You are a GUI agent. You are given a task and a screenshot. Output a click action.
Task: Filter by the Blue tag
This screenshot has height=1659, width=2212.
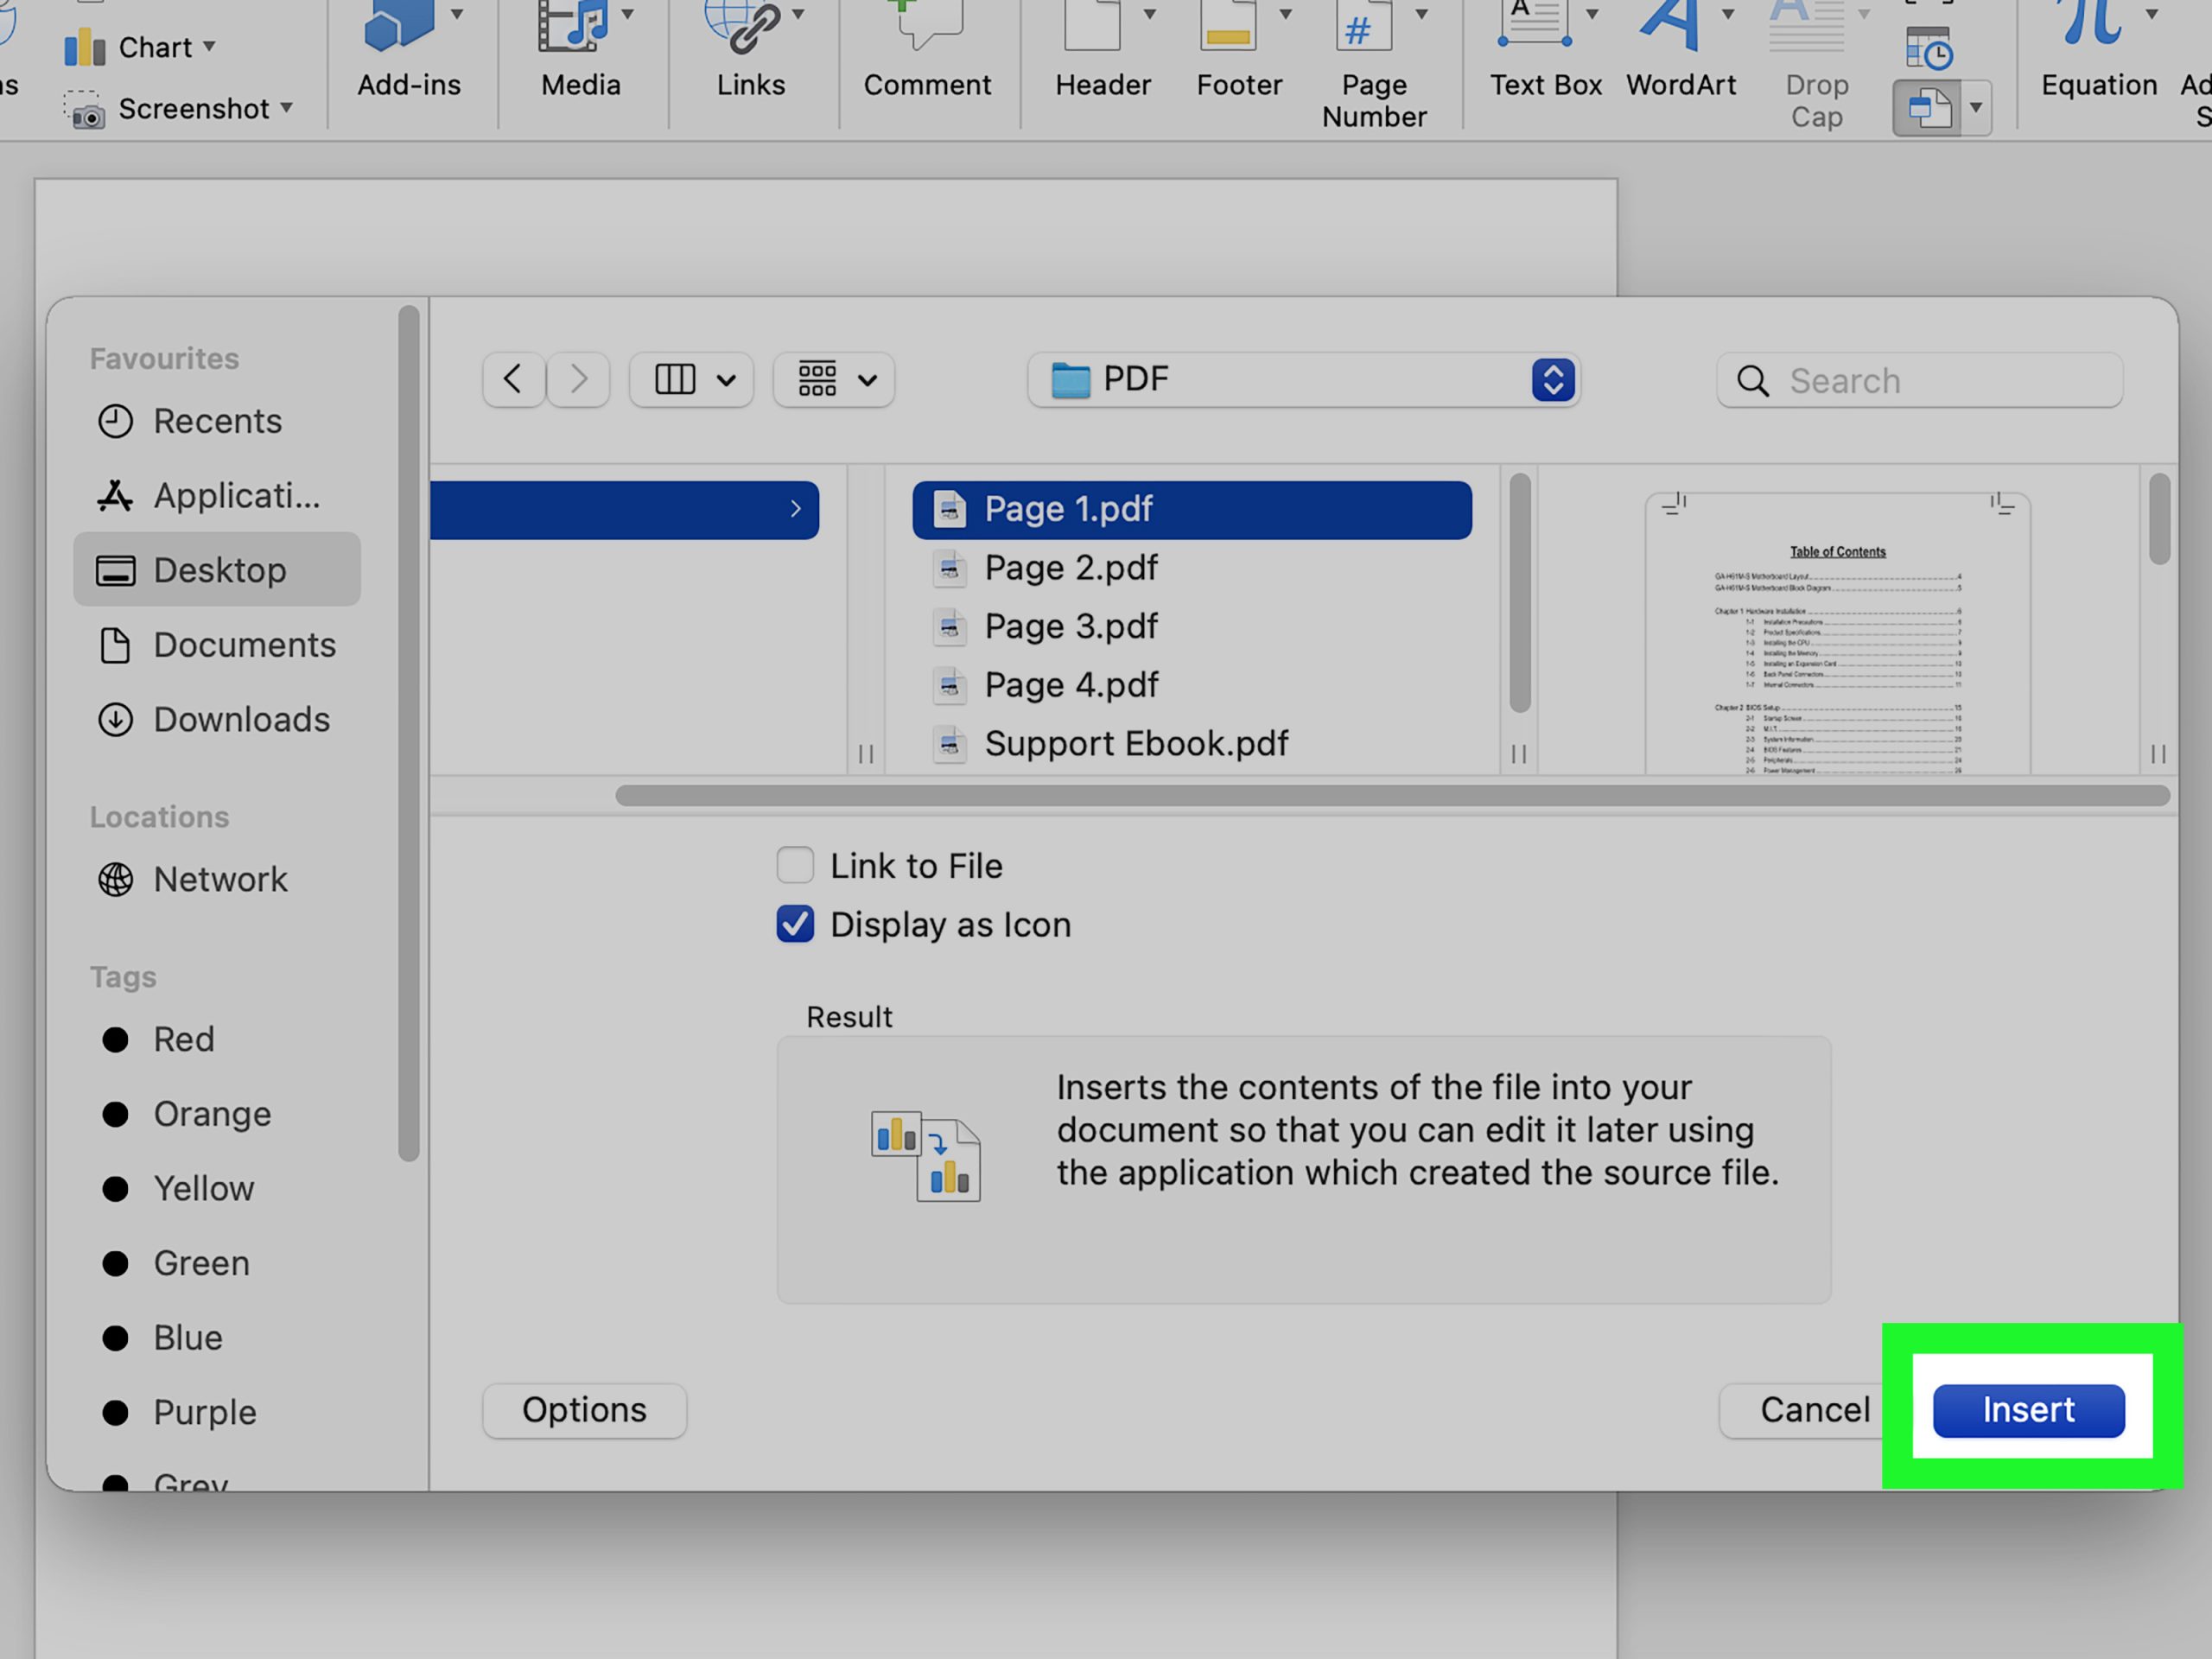tap(217, 1338)
